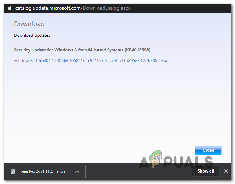
Task: Click the lock icon in the address bar
Action: tap(10, 8)
